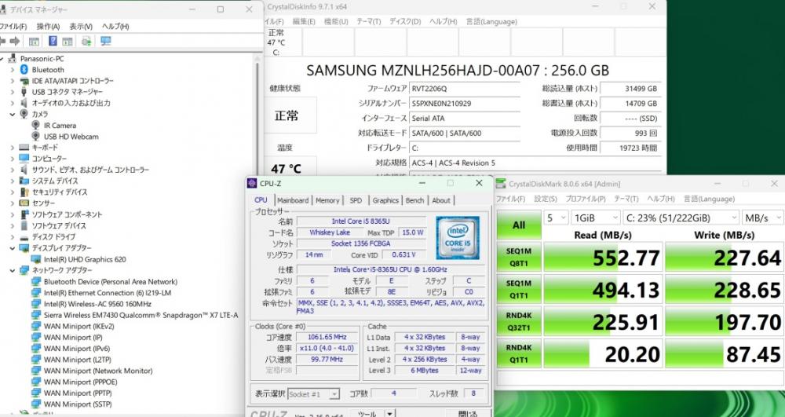Click the forward arrow in Device Manager toolbar
785x417 pixels.
pos(15,41)
